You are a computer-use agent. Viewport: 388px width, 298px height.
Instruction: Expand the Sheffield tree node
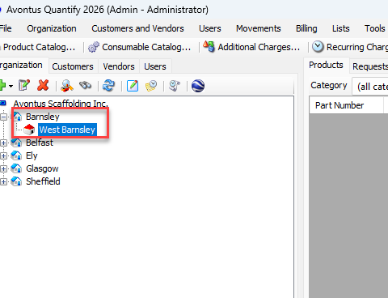pyautogui.click(x=3, y=181)
